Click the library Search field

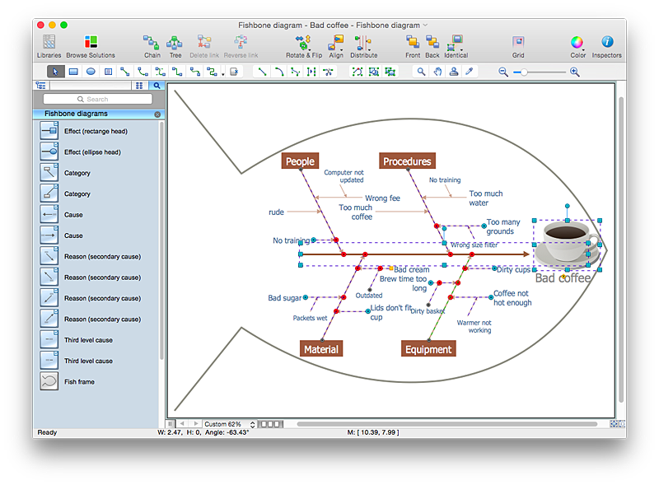point(97,99)
